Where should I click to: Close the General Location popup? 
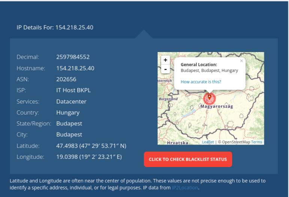coord(241,61)
